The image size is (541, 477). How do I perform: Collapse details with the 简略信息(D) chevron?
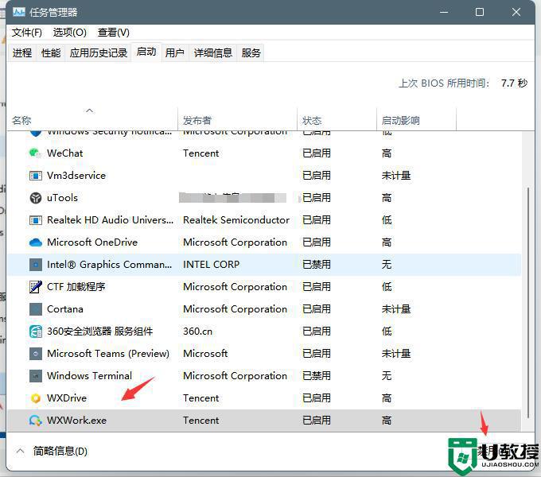[x=21, y=451]
